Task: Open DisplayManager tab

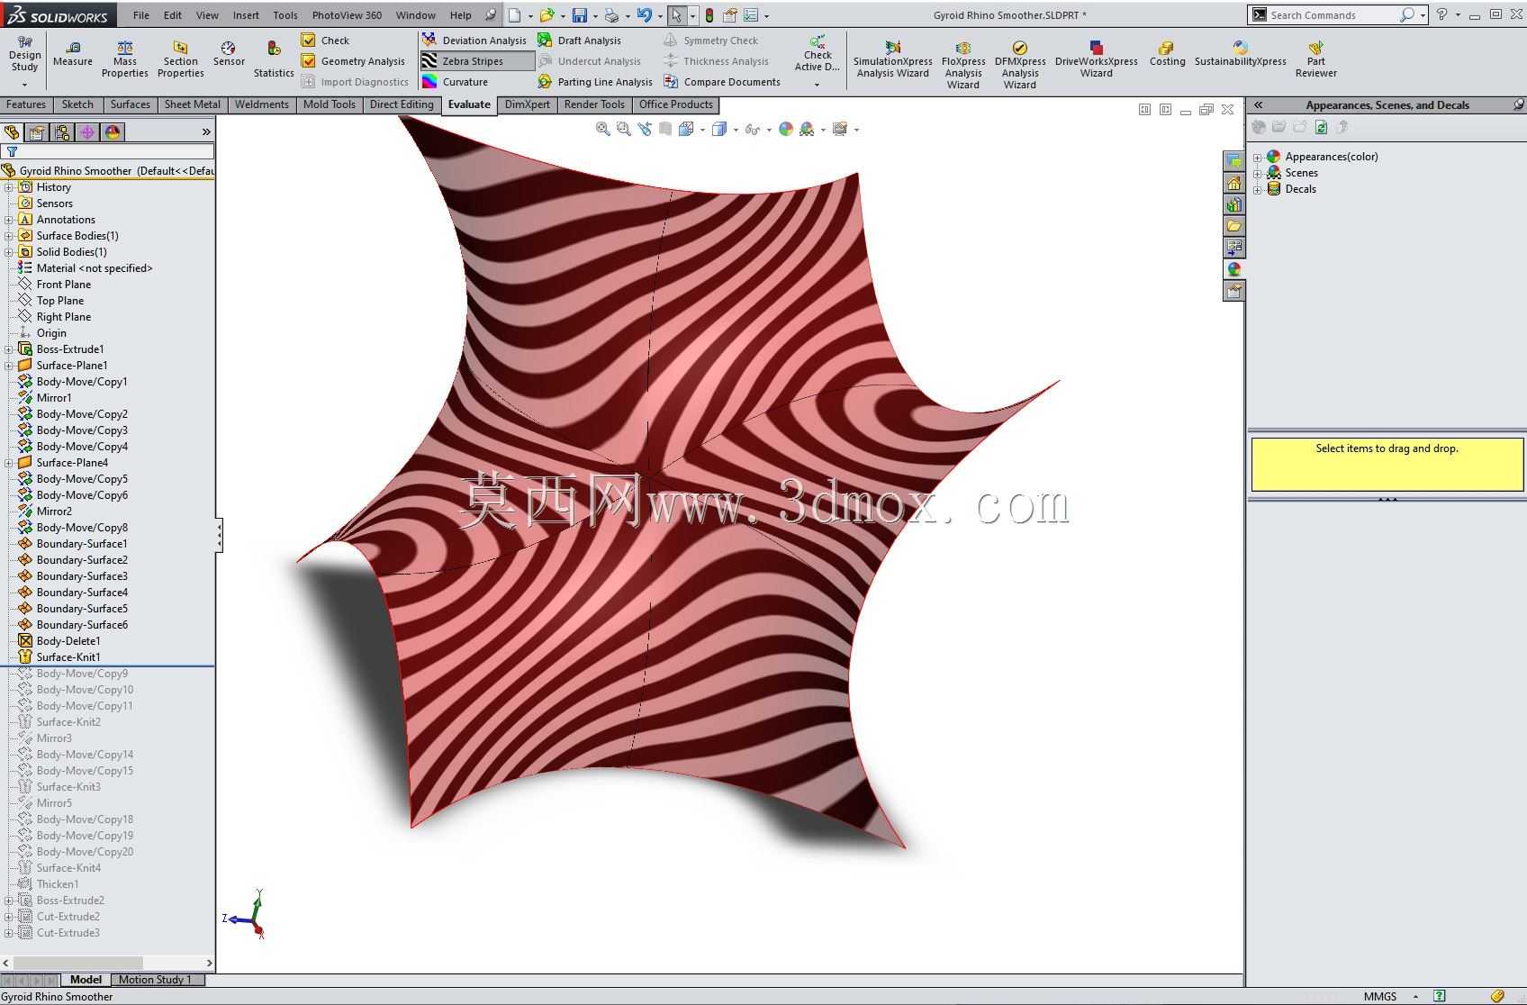Action: pos(113,132)
